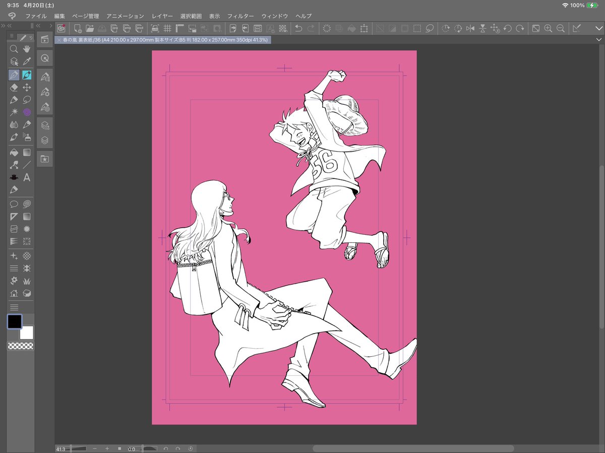This screenshot has height=453, width=605.
Task: Open the ページ管理 menu
Action: coord(86,16)
